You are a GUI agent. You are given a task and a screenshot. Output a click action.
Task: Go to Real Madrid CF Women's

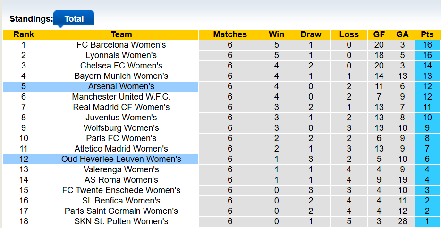tap(121, 107)
